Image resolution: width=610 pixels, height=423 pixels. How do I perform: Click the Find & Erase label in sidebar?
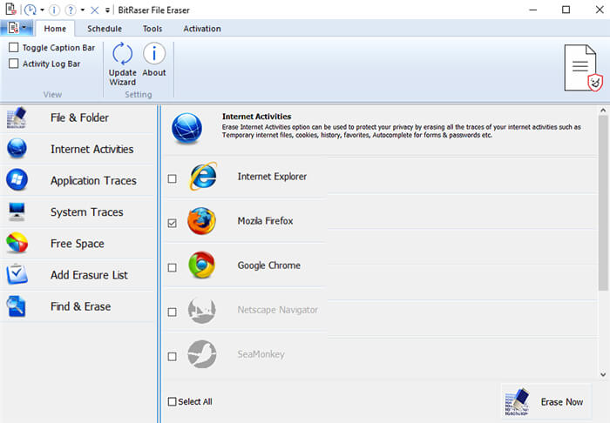point(80,306)
